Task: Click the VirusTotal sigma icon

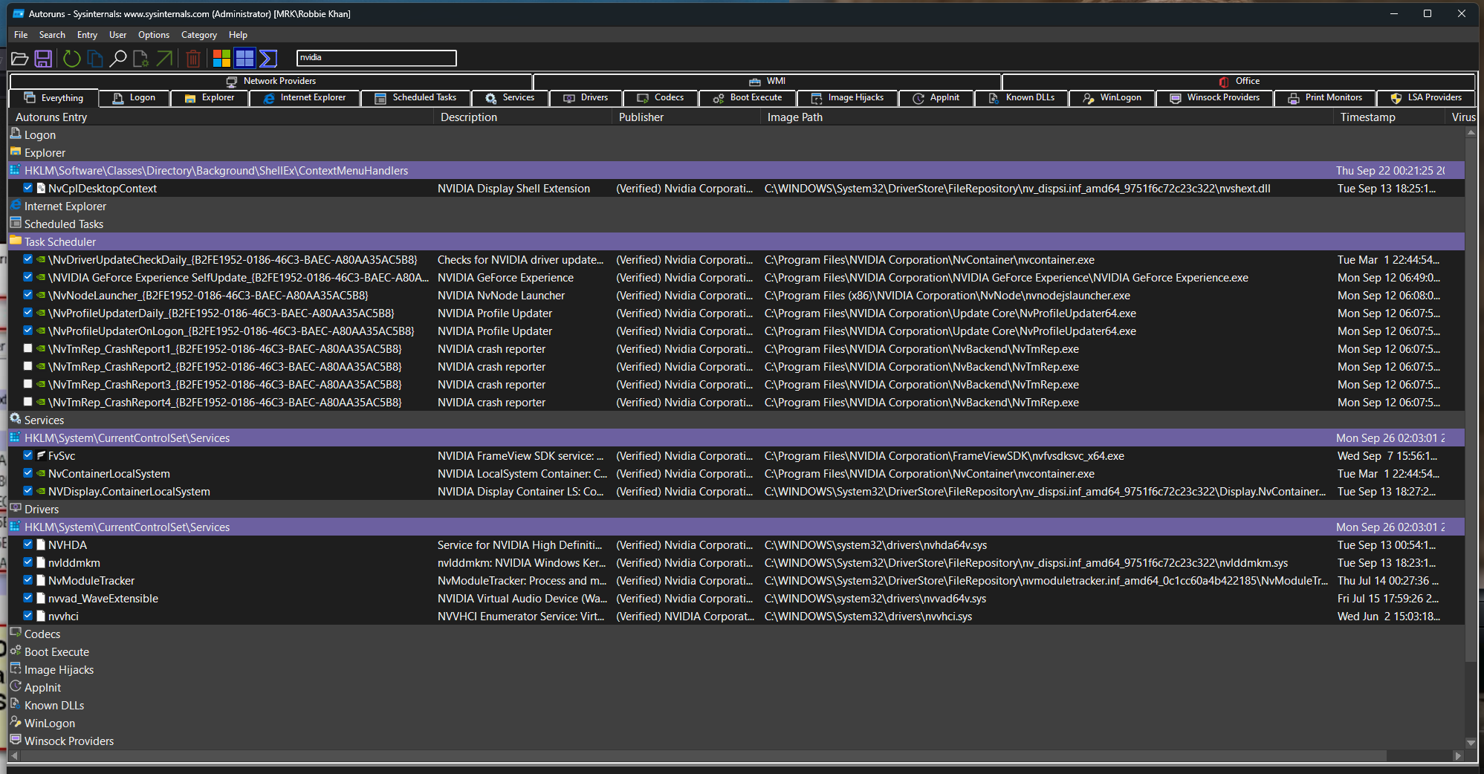Action: click(x=268, y=58)
